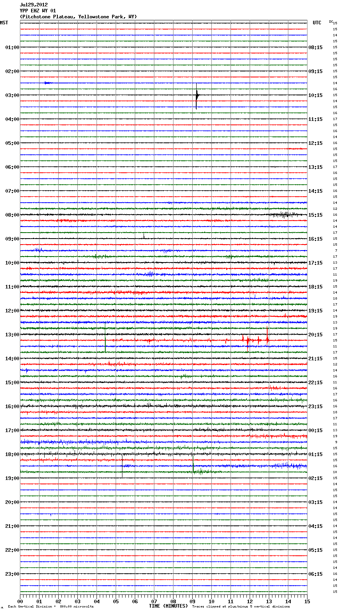This screenshot has height=612, width=339.
Task: Select the 17:00 MST time label
Action: tap(12, 430)
